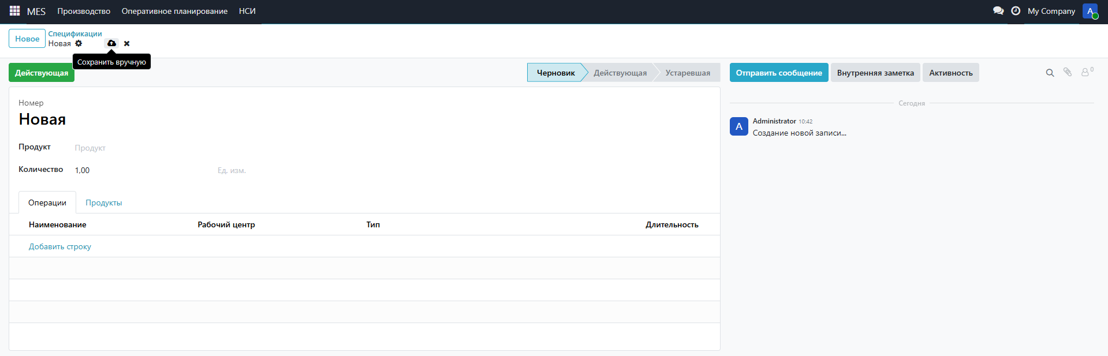Show followers with the user icon
Image resolution: width=1108 pixels, height=356 pixels.
coord(1087,72)
